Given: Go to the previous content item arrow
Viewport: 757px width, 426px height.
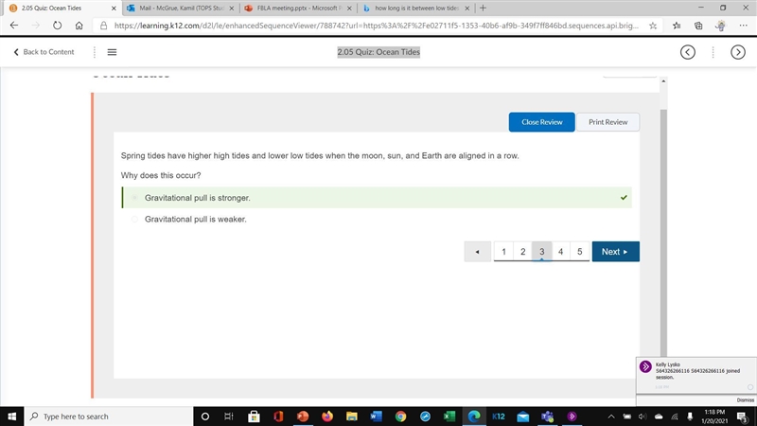Looking at the screenshot, I should pos(688,52).
